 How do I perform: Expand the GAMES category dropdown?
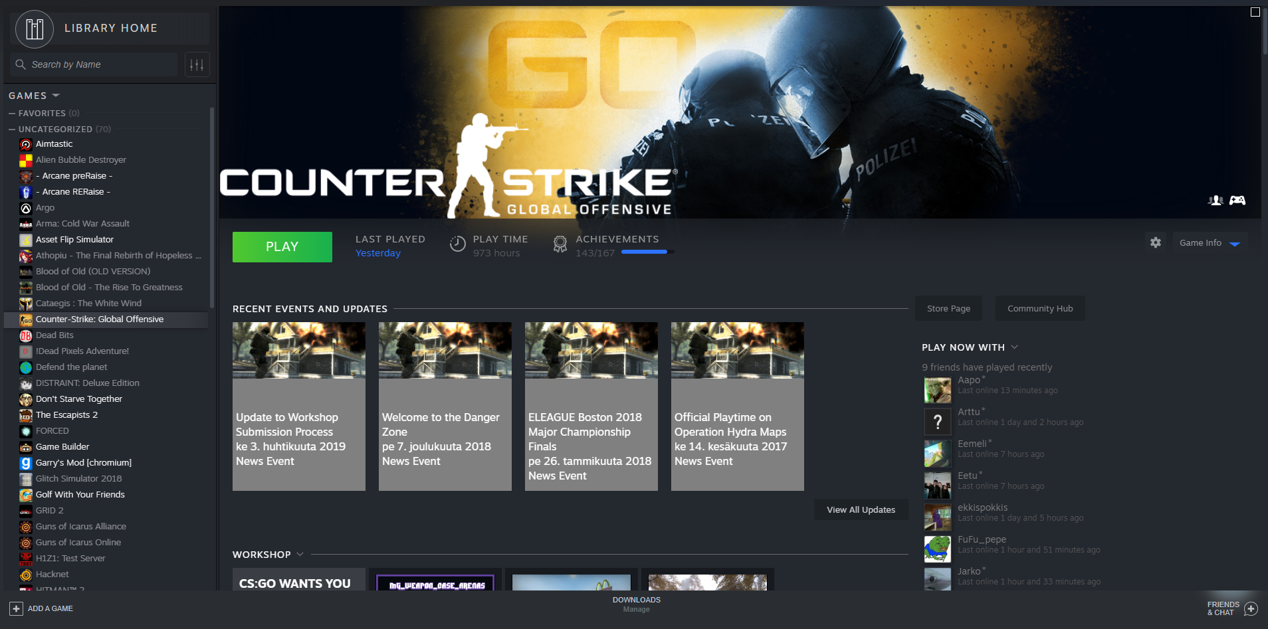(56, 96)
